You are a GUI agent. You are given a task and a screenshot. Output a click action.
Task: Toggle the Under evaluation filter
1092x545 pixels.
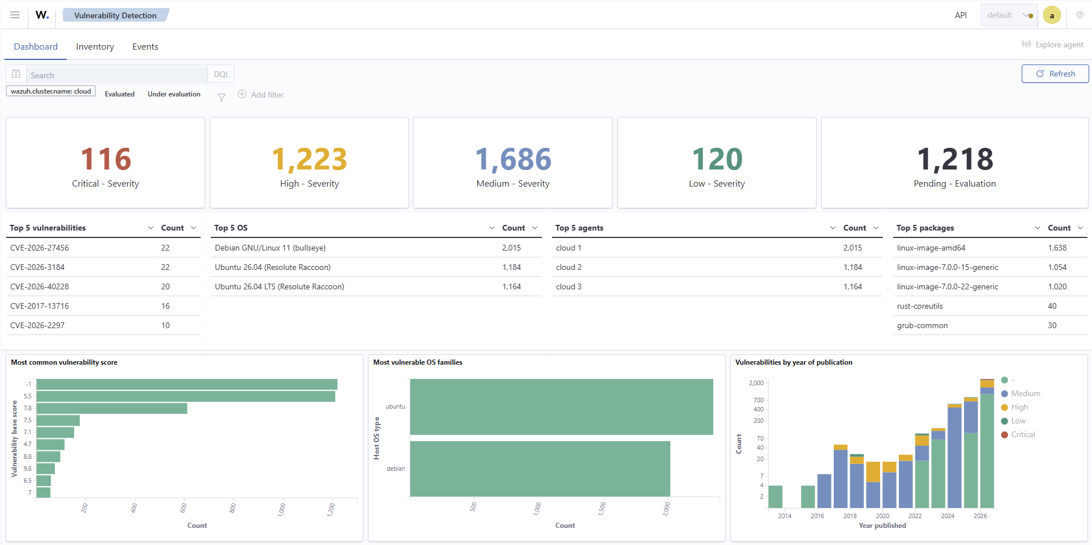click(174, 94)
